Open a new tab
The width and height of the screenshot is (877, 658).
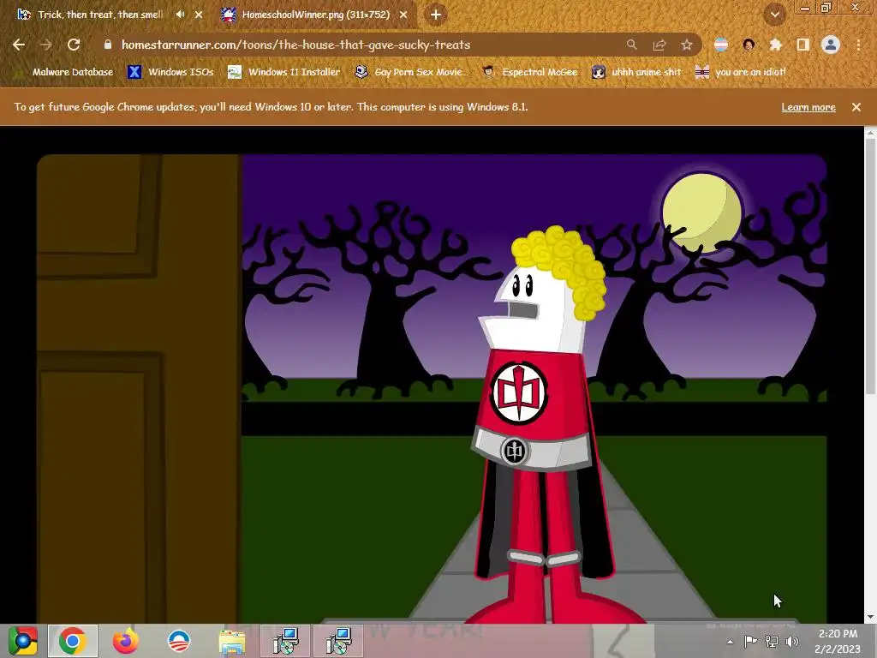click(436, 15)
